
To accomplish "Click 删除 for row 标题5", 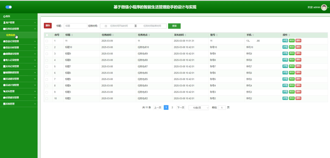I will click(298, 79).
